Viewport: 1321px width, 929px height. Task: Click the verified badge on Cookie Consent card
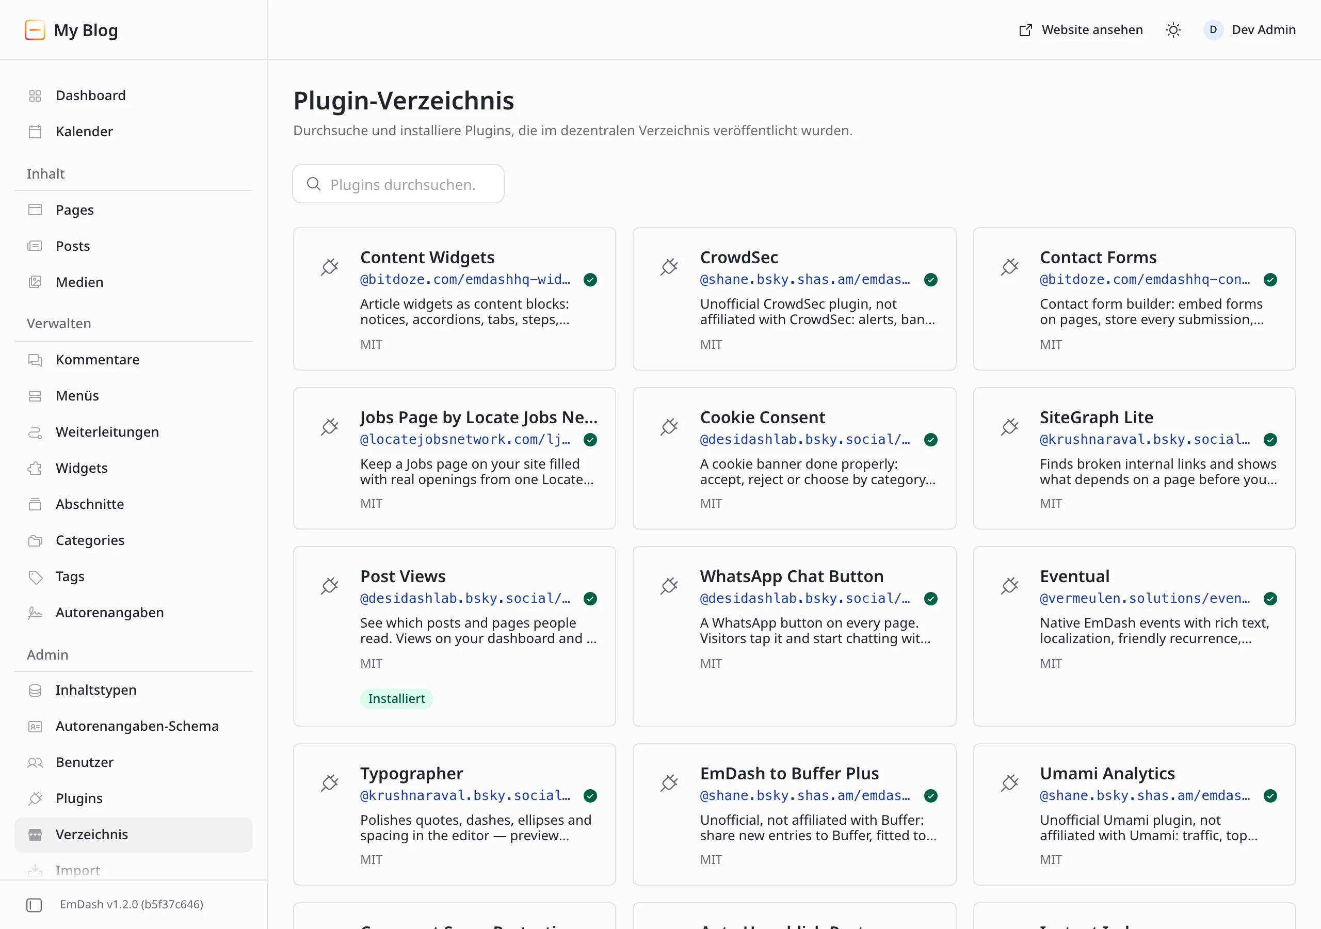pyautogui.click(x=930, y=440)
